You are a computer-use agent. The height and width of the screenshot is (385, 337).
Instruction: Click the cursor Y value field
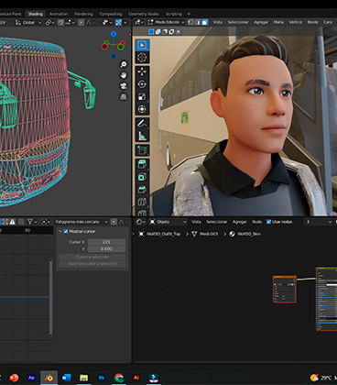coord(106,248)
